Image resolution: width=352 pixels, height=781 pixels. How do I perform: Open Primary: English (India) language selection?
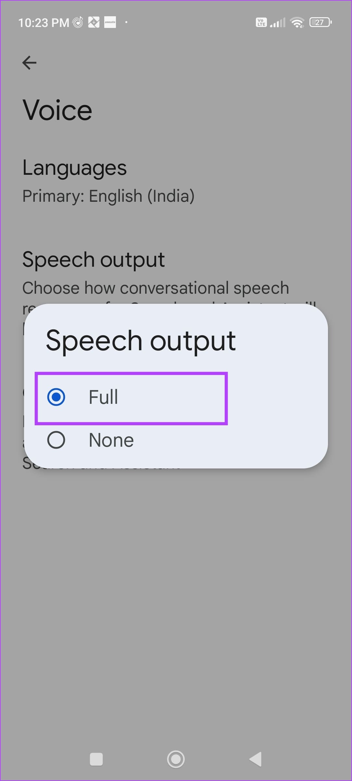pos(109,195)
